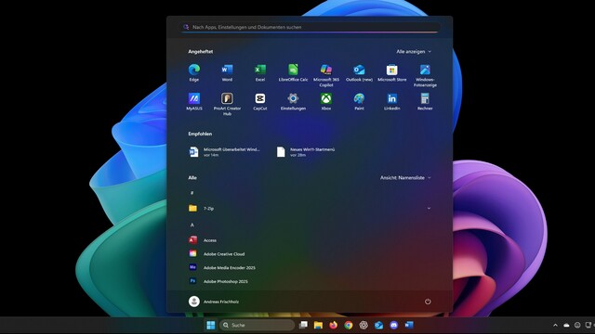595x334 pixels.
Task: Open Outlook from the taskbar
Action: pyautogui.click(x=378, y=325)
